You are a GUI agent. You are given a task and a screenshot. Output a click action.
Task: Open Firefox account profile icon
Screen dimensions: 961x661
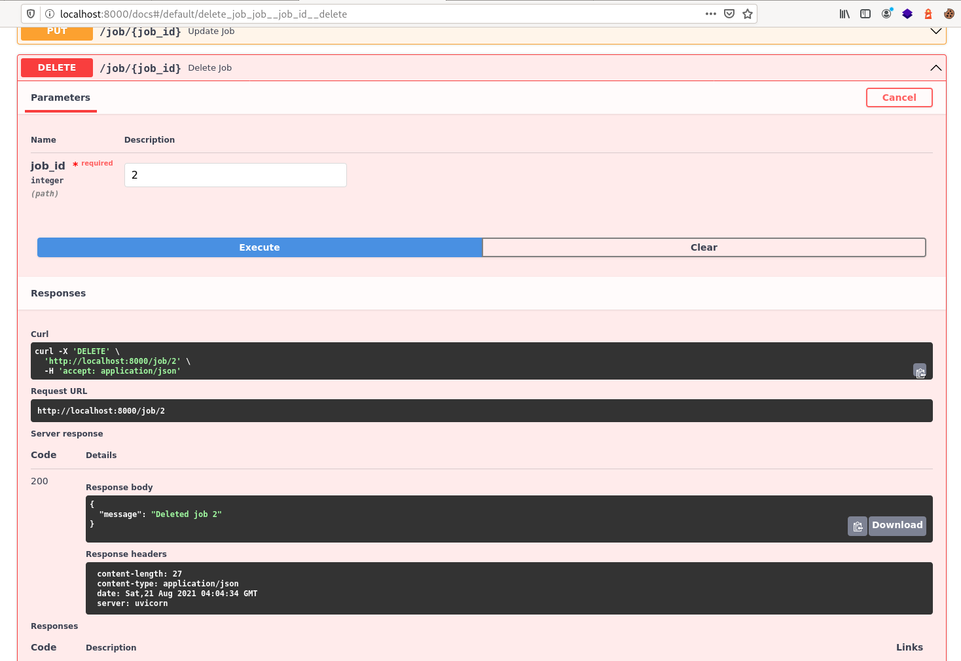click(x=886, y=14)
